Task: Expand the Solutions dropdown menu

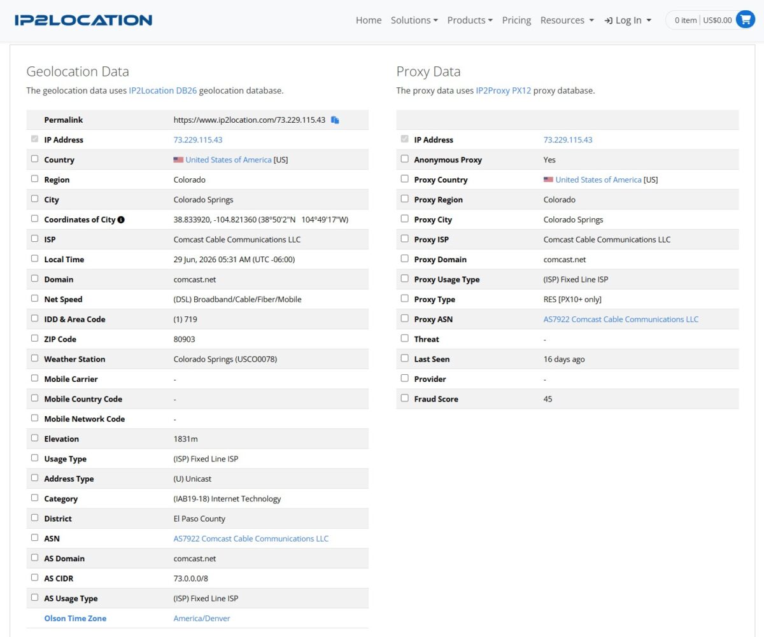Action: pos(414,20)
